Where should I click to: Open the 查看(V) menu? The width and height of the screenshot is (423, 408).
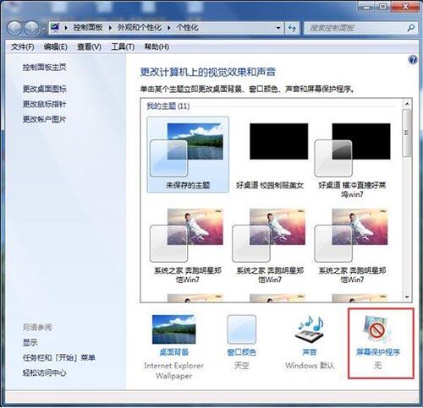89,46
